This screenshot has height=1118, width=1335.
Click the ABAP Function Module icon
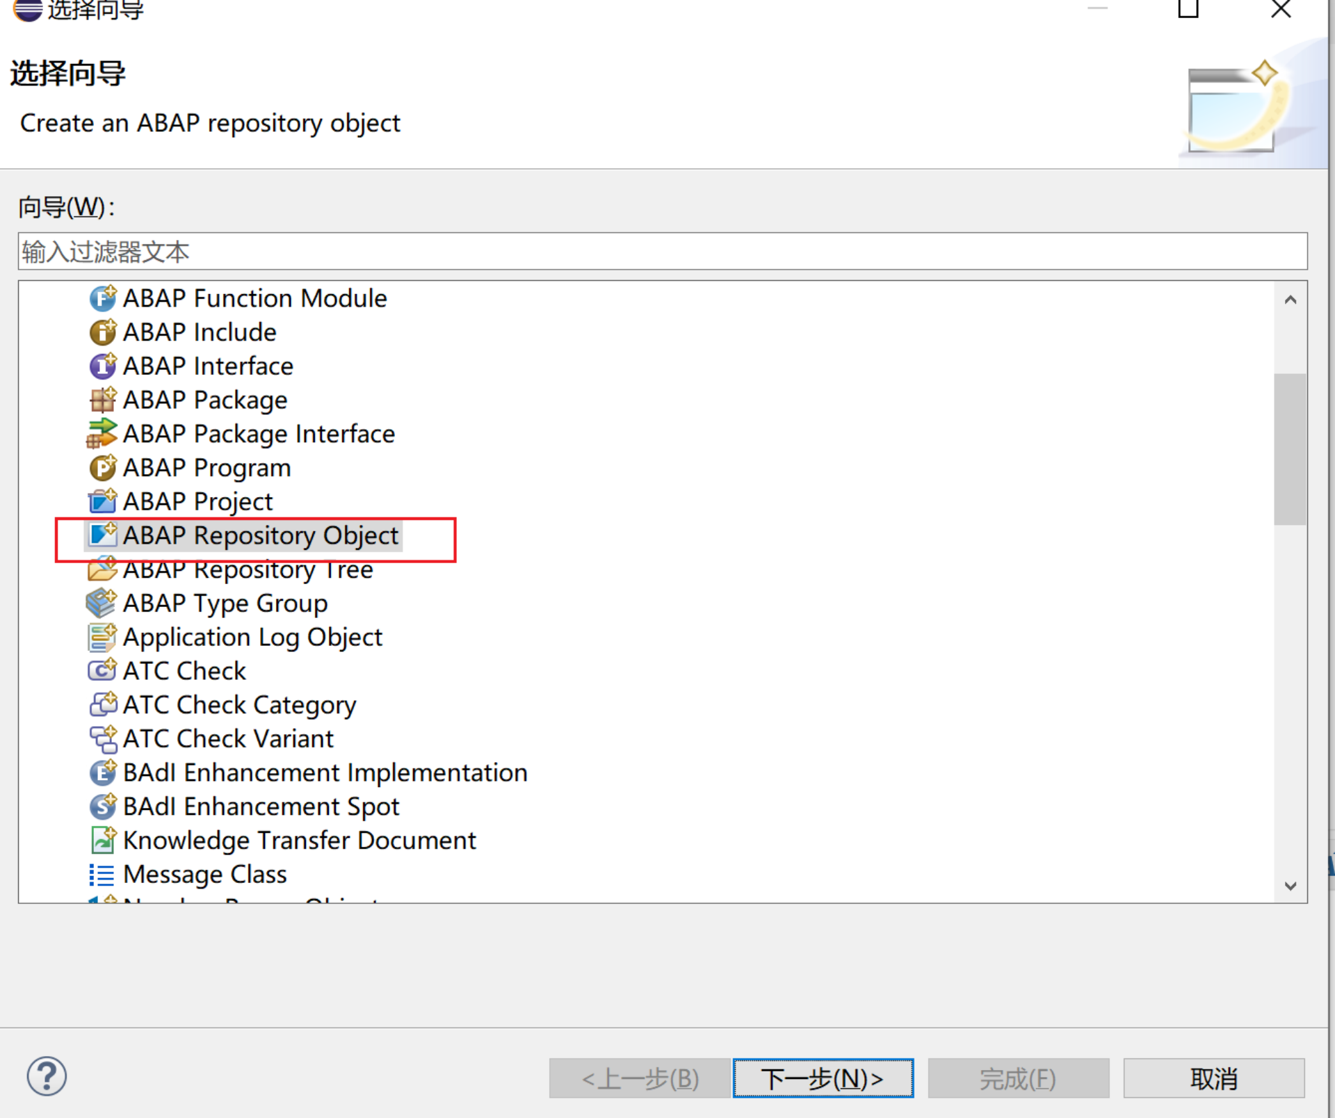pyautogui.click(x=102, y=298)
